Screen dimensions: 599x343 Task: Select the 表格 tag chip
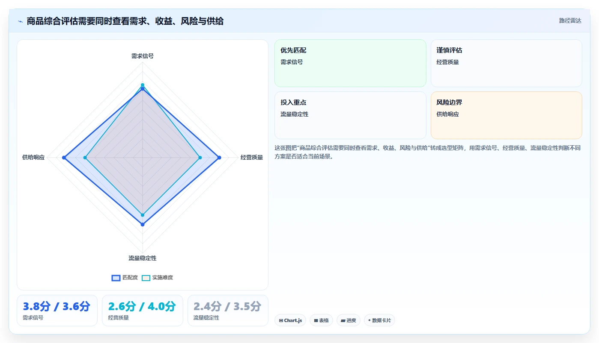(x=321, y=320)
